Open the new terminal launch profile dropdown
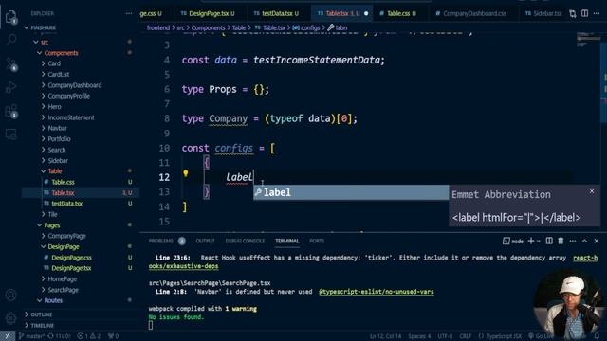Image resolution: width=607 pixels, height=341 pixels. pos(538,242)
